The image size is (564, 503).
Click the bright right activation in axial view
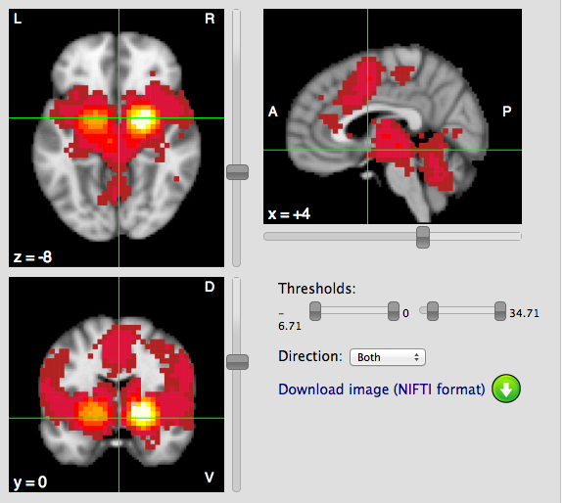click(x=143, y=118)
